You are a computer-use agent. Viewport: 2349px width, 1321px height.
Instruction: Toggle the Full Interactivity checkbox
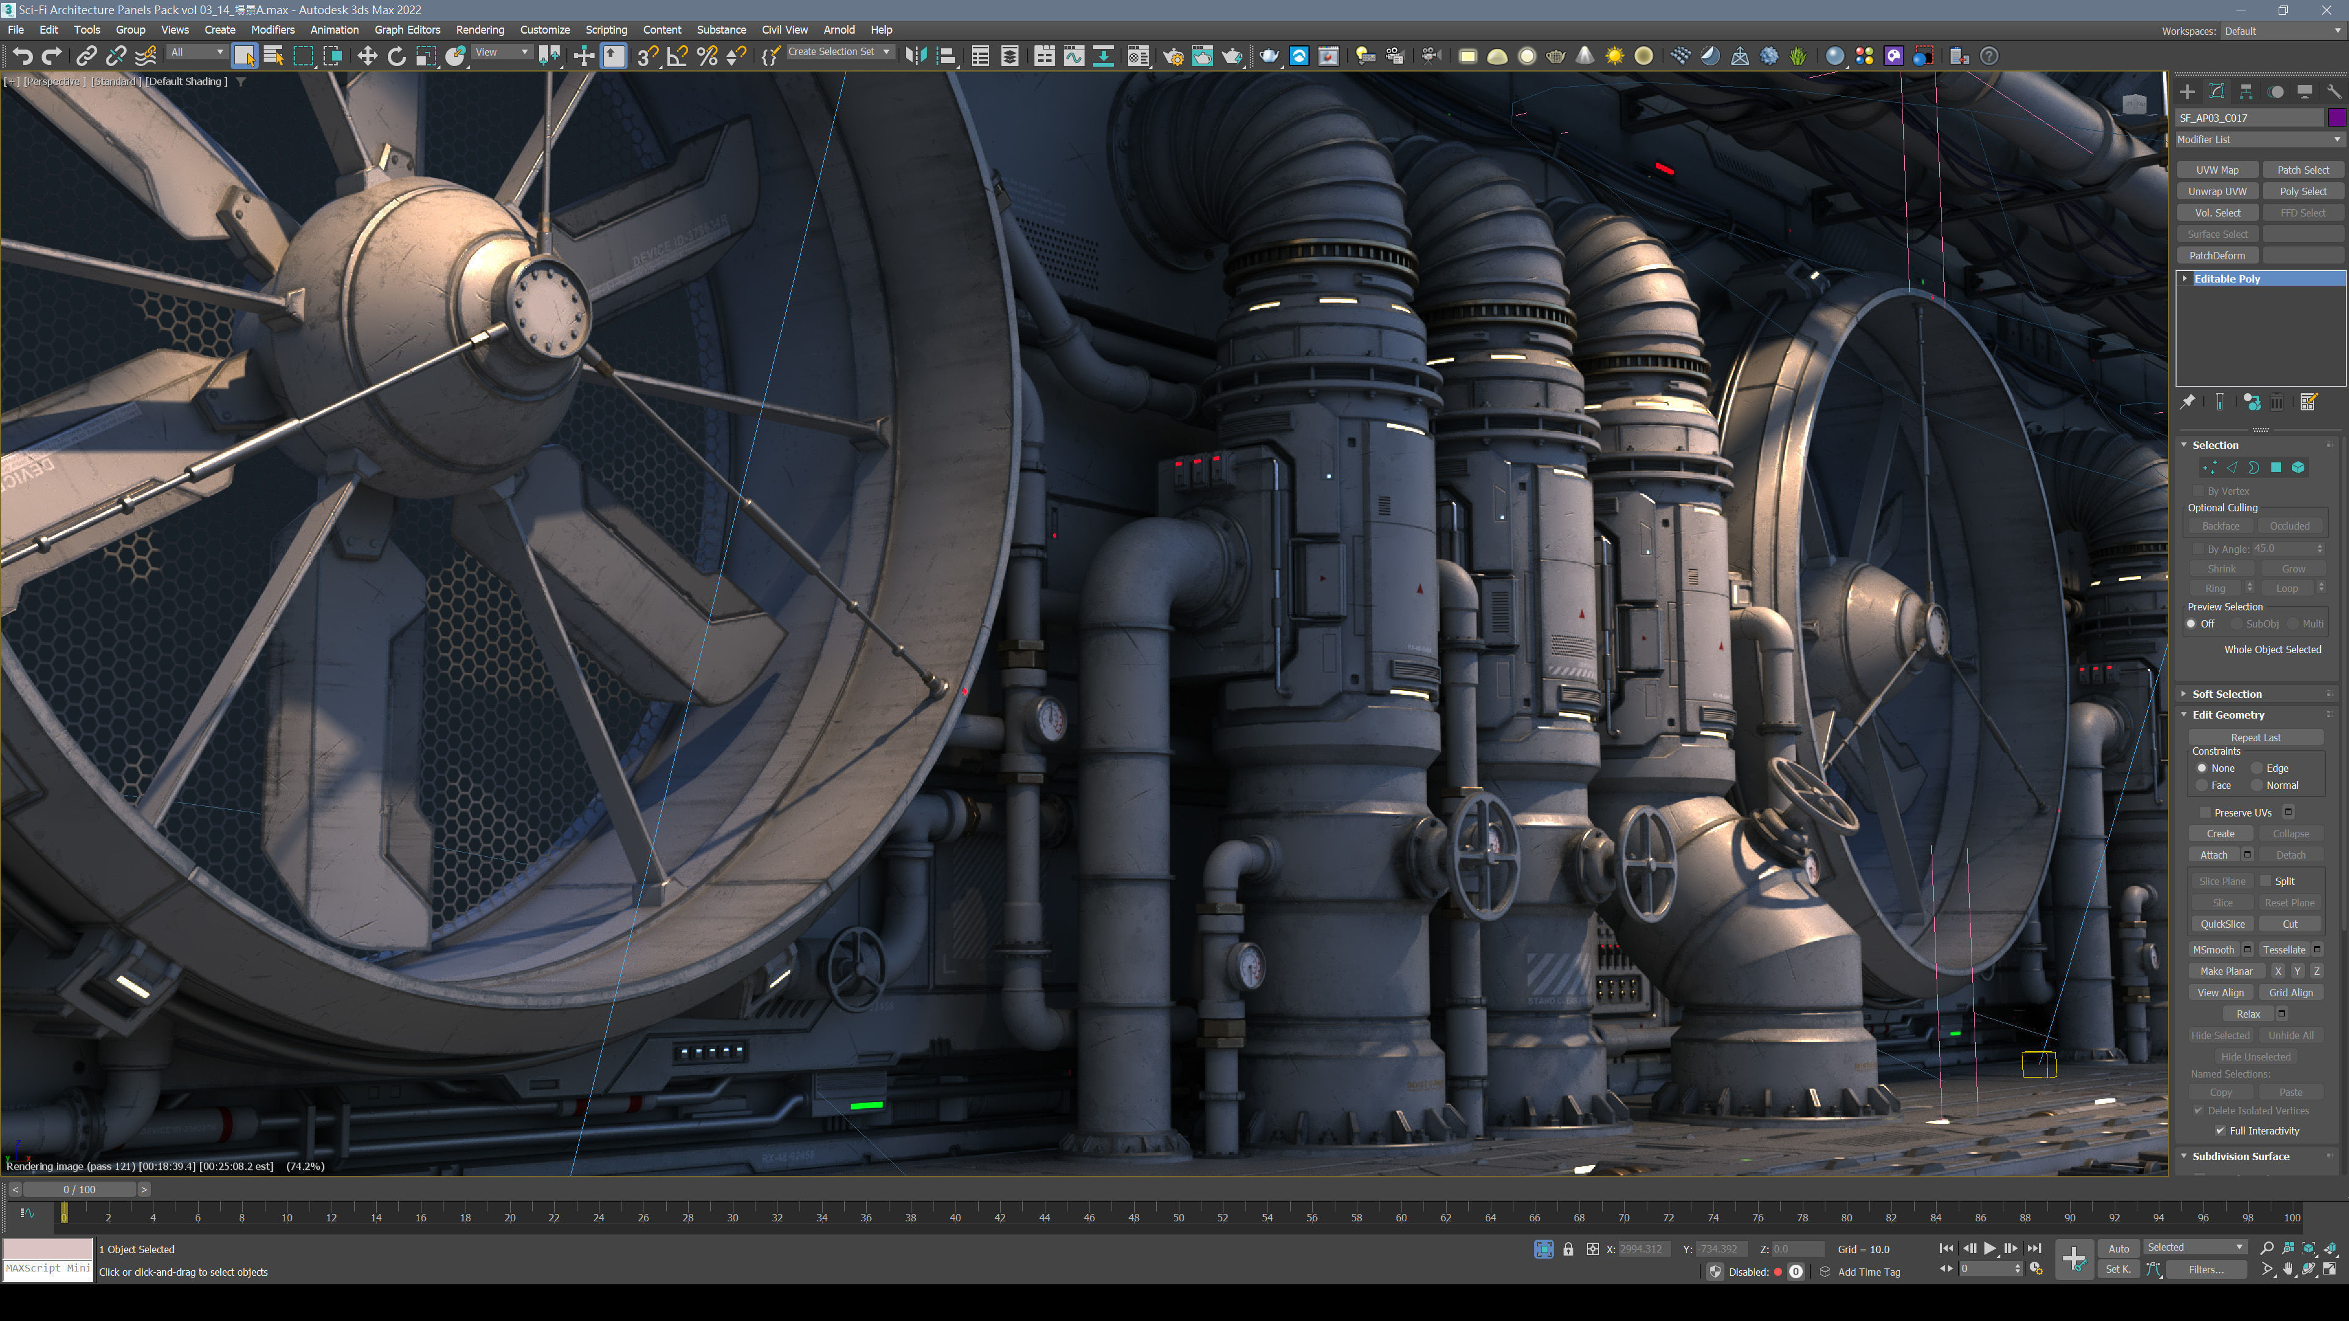pyautogui.click(x=2221, y=1130)
